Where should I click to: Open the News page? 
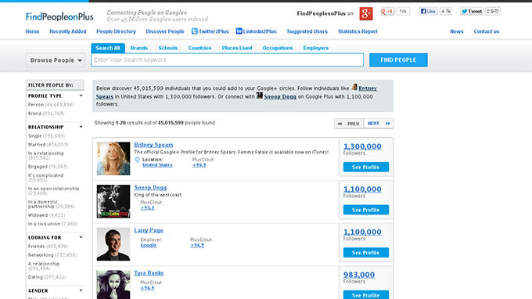457,31
